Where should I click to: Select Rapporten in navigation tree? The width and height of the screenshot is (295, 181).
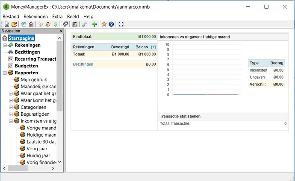tap(27, 73)
